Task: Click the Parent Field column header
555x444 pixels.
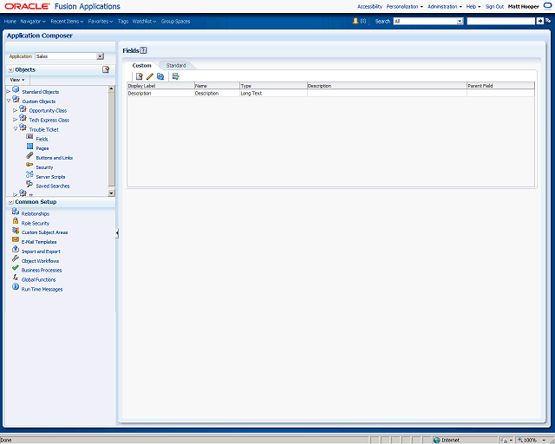Action: 501,86
